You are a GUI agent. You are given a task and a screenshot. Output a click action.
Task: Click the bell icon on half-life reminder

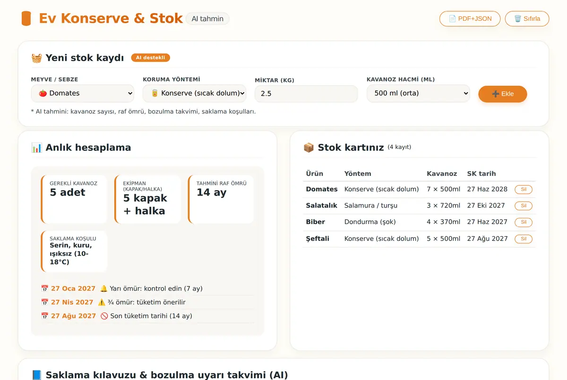tap(104, 289)
